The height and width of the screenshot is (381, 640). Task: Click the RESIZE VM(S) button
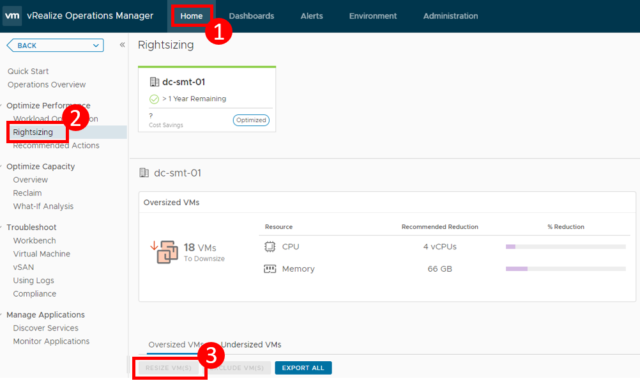[169, 368]
